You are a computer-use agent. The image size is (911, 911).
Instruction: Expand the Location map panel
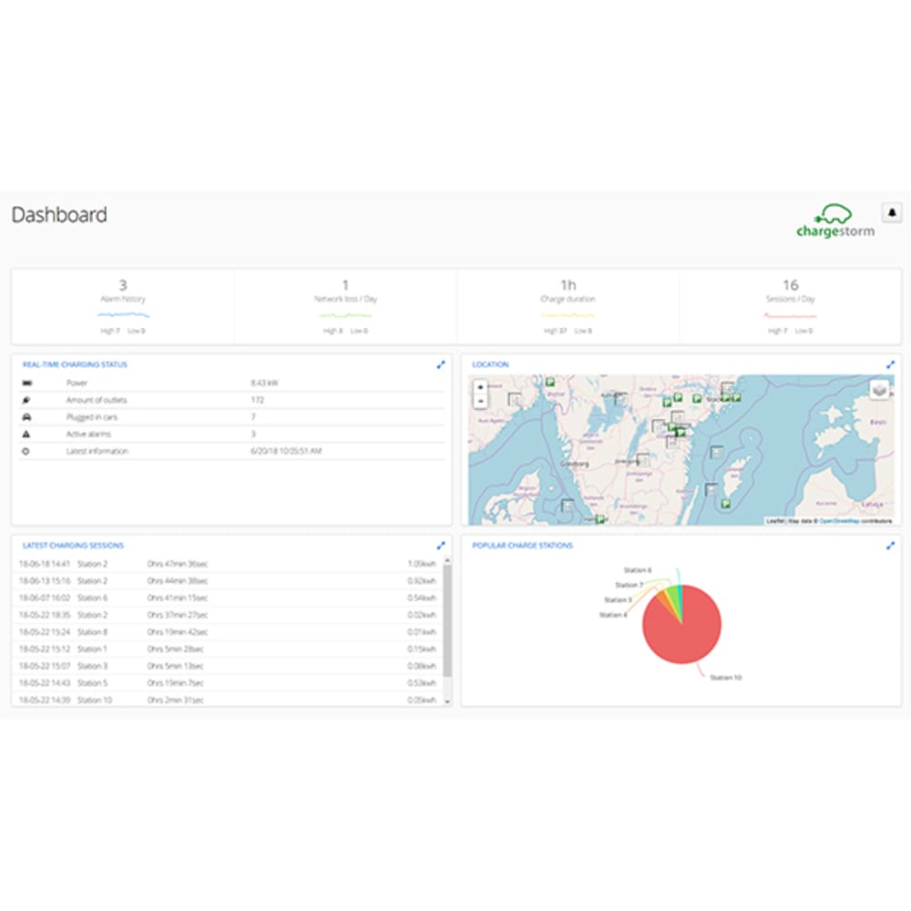[x=890, y=365]
